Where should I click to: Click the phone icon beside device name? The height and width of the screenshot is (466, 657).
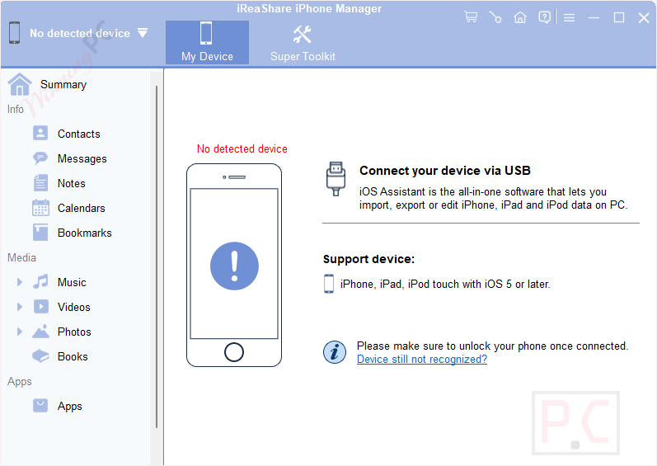14,33
